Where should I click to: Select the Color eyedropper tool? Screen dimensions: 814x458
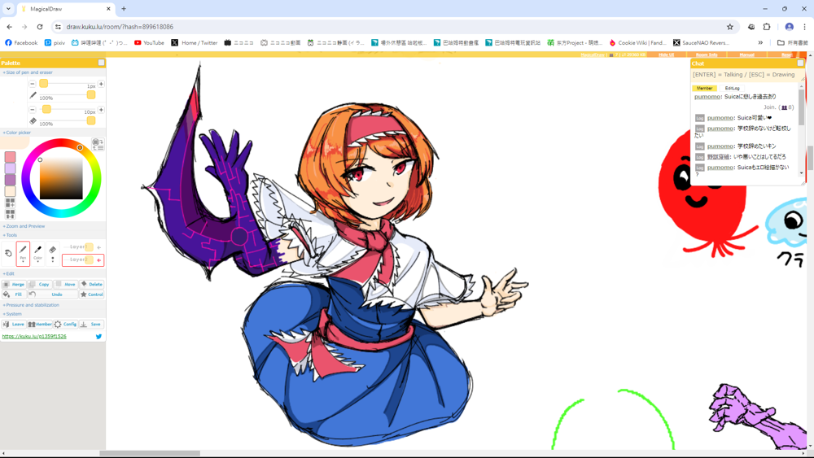38,254
